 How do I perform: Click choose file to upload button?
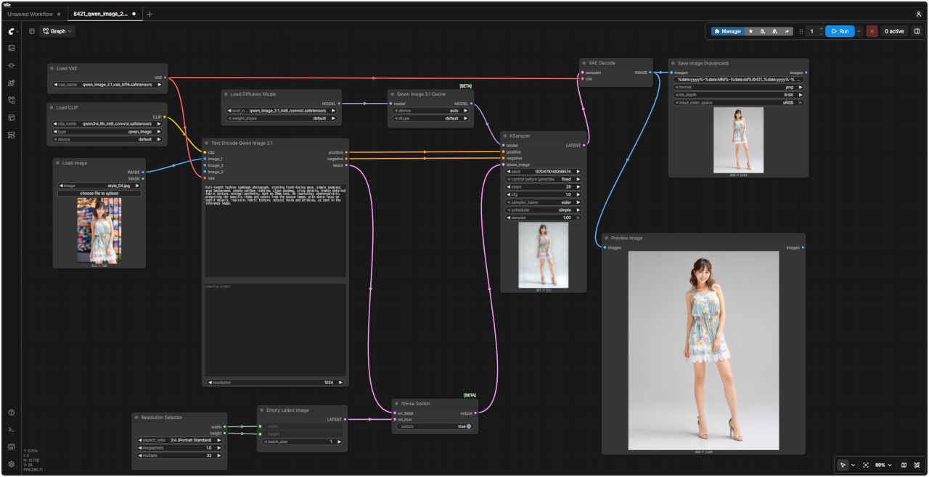pos(99,194)
